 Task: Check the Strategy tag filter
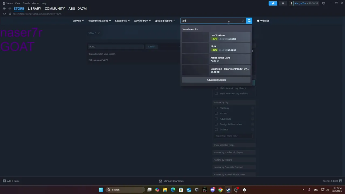coord(216,108)
